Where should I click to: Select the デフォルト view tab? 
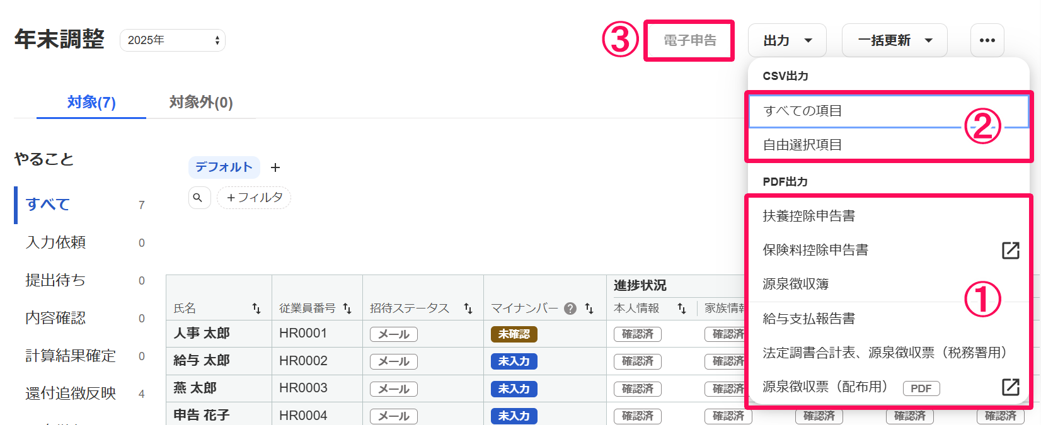[x=224, y=167]
